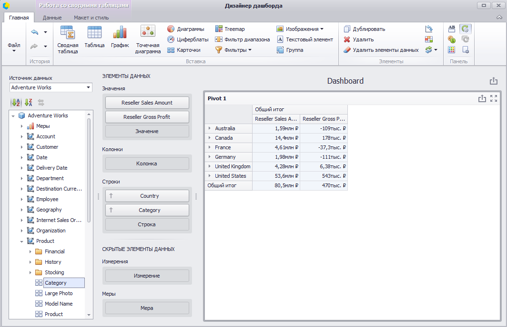Open the Файл menu dropdown
Viewport: 507px width, 327px height.
coord(14,47)
